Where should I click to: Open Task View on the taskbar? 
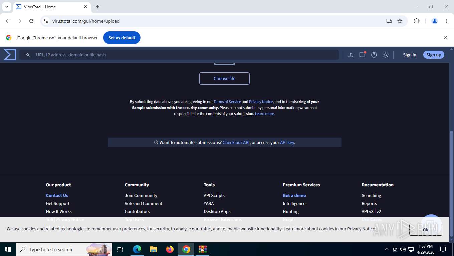coord(120,249)
